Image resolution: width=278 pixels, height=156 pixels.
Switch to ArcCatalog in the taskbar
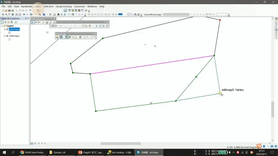pyautogui.click(x=120, y=153)
